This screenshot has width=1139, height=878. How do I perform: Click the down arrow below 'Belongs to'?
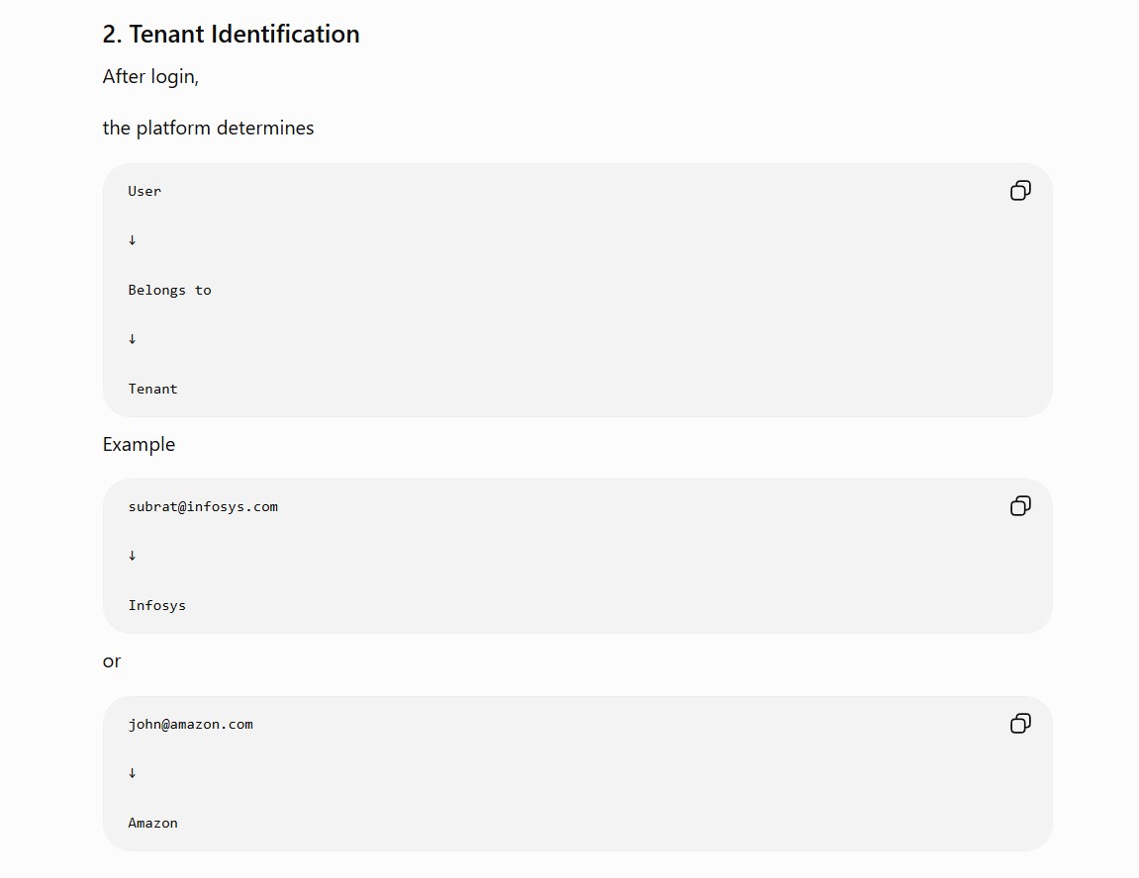pos(133,339)
